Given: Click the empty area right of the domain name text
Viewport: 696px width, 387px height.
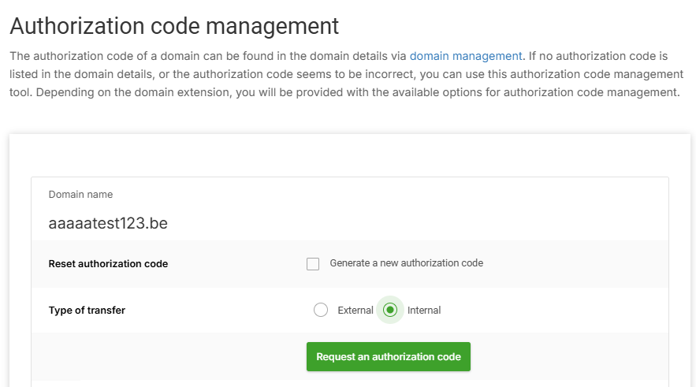Looking at the screenshot, I should tap(417, 223).
